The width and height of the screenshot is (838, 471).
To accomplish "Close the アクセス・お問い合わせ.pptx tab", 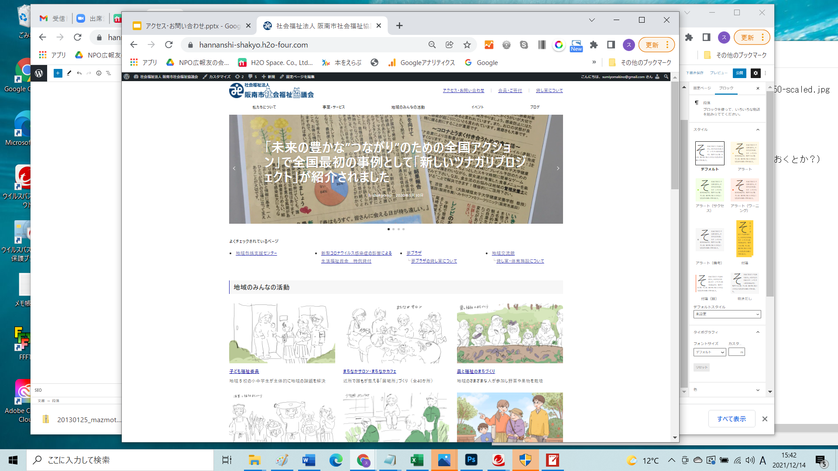I will click(248, 26).
